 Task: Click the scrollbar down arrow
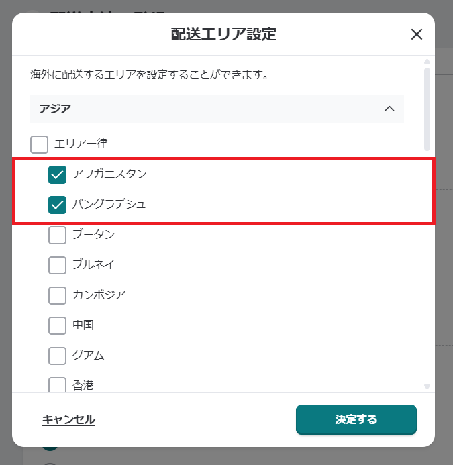(x=427, y=386)
